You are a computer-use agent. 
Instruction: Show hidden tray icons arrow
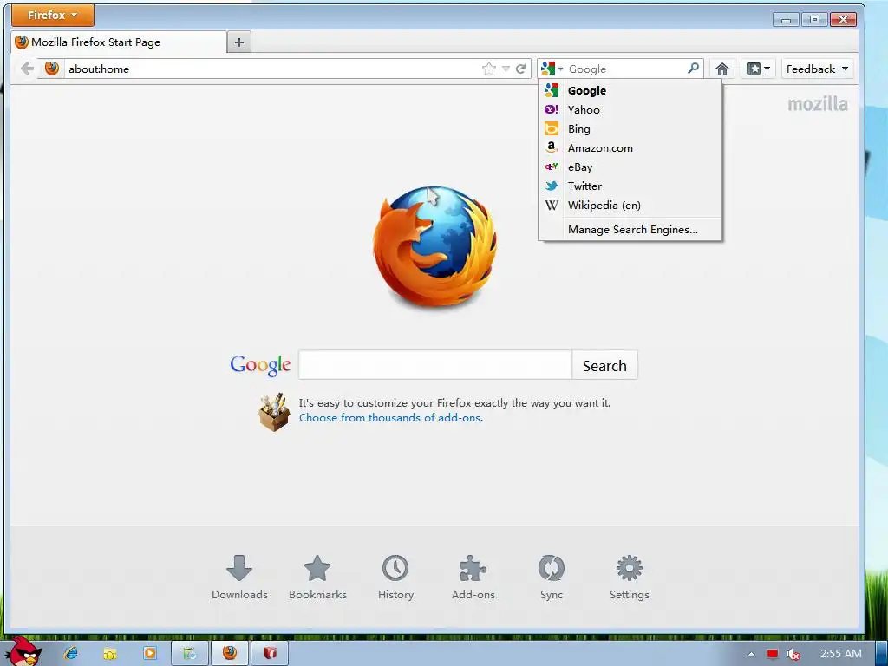[x=751, y=654]
